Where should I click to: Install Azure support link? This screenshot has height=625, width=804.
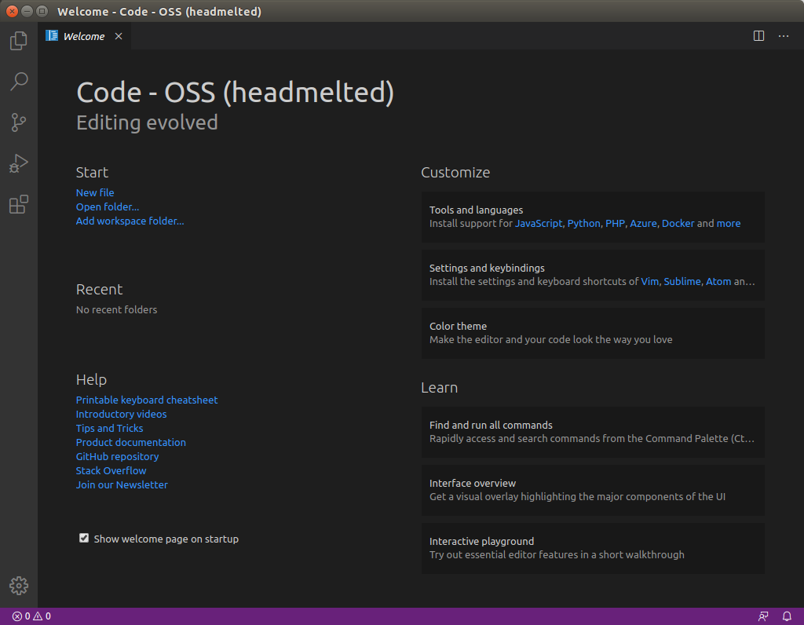pyautogui.click(x=643, y=224)
